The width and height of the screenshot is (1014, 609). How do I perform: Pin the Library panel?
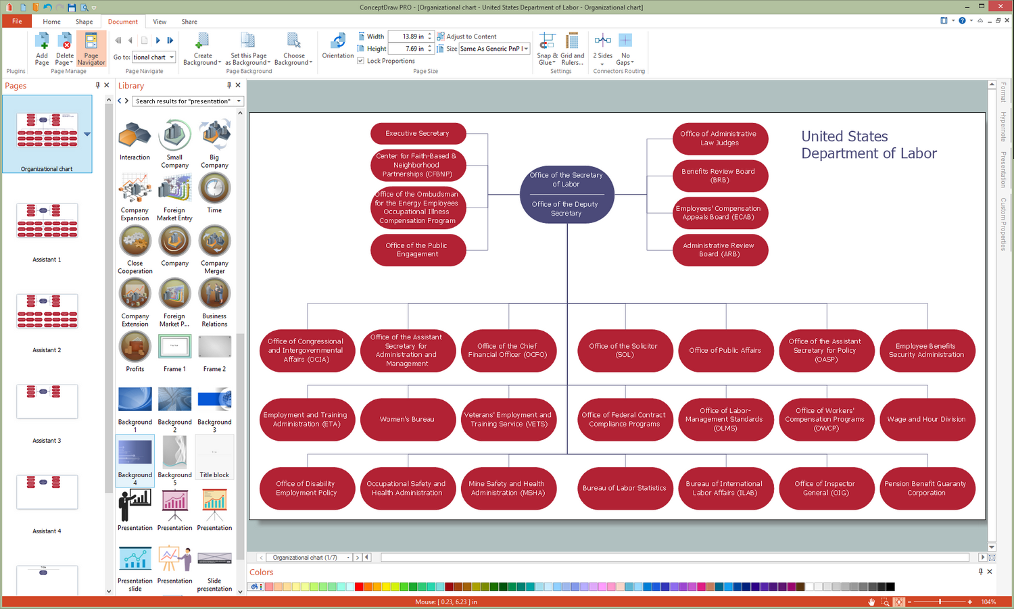coord(228,85)
